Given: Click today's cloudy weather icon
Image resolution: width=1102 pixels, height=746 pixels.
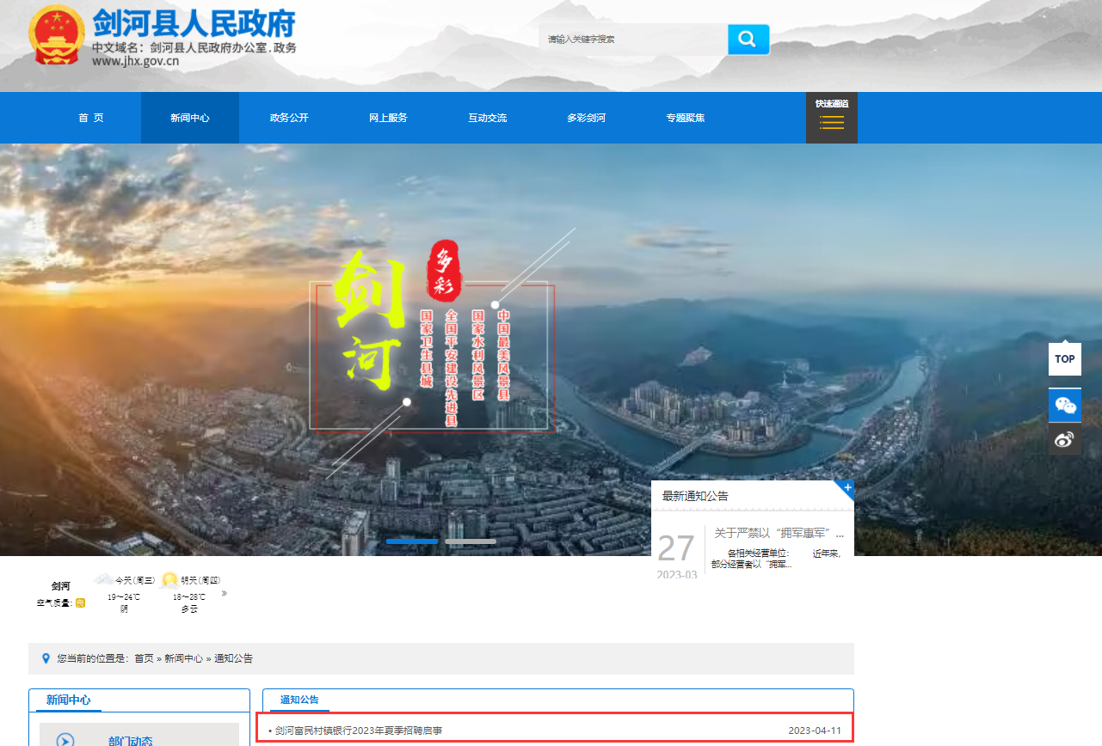Looking at the screenshot, I should [103, 580].
